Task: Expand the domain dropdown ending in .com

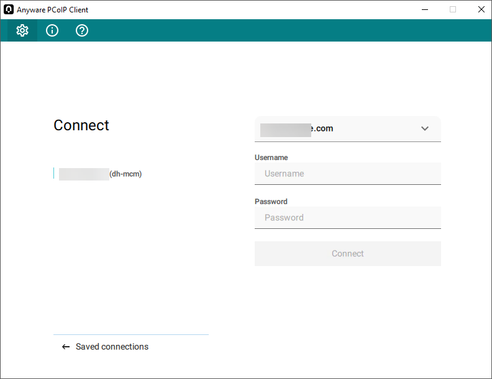Action: point(348,129)
